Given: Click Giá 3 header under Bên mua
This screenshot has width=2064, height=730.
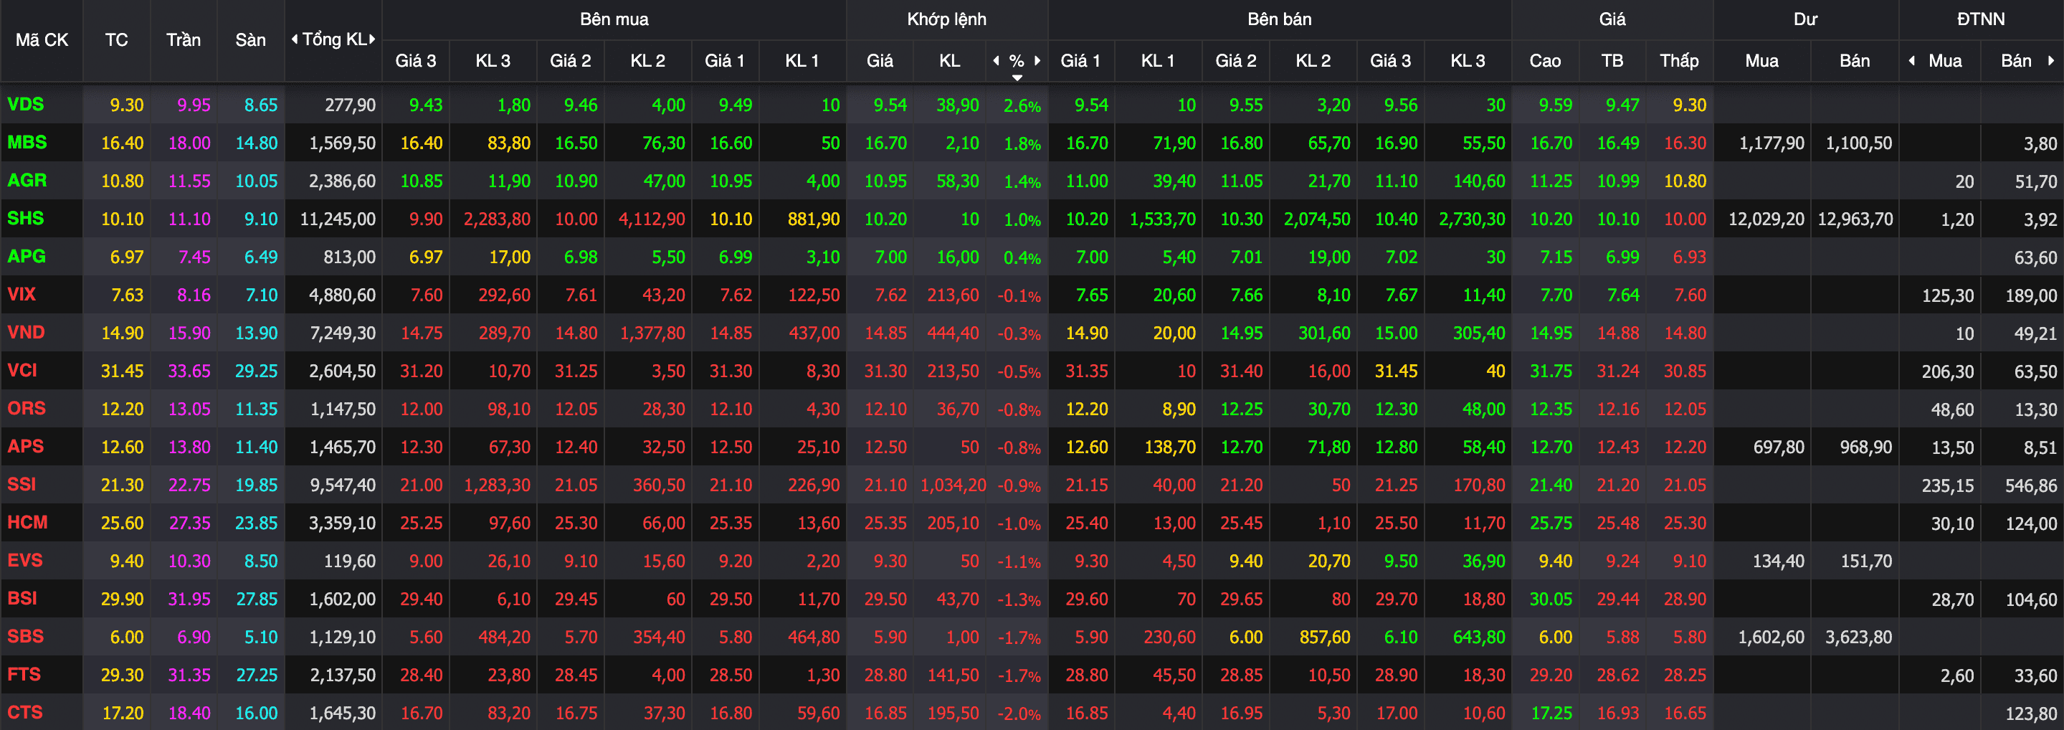Looking at the screenshot, I should [416, 61].
